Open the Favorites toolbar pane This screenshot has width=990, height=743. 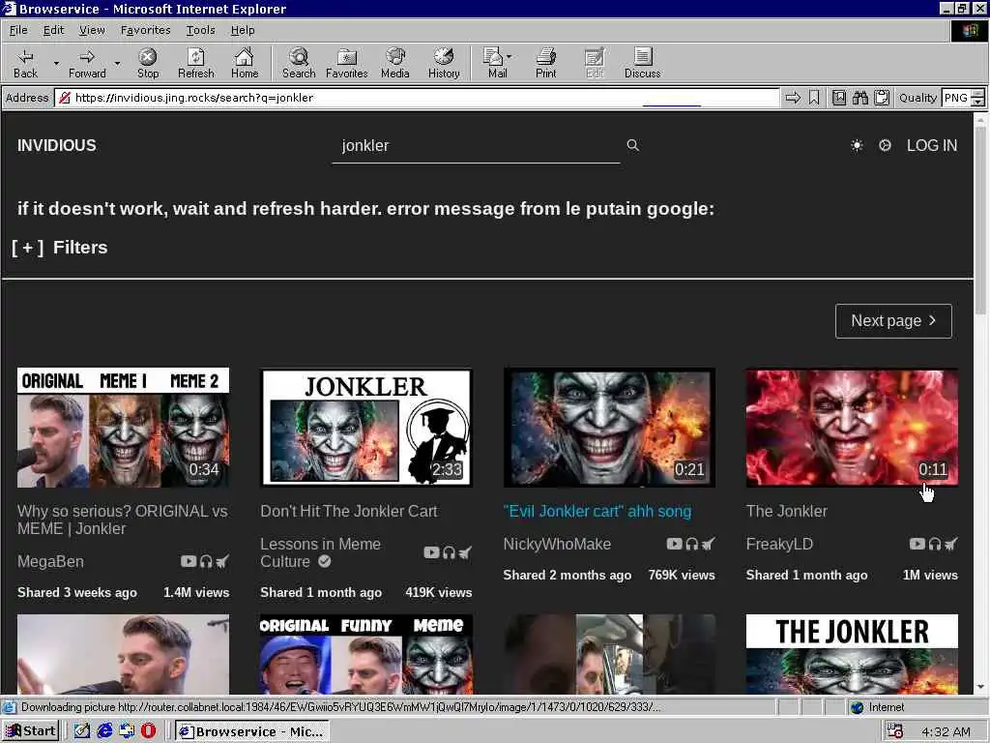347,63
